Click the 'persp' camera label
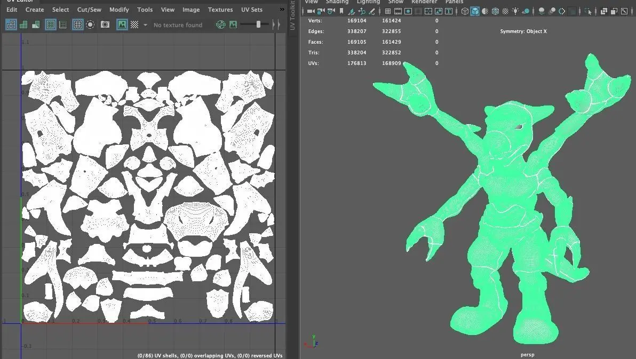This screenshot has width=636, height=359. tap(527, 355)
